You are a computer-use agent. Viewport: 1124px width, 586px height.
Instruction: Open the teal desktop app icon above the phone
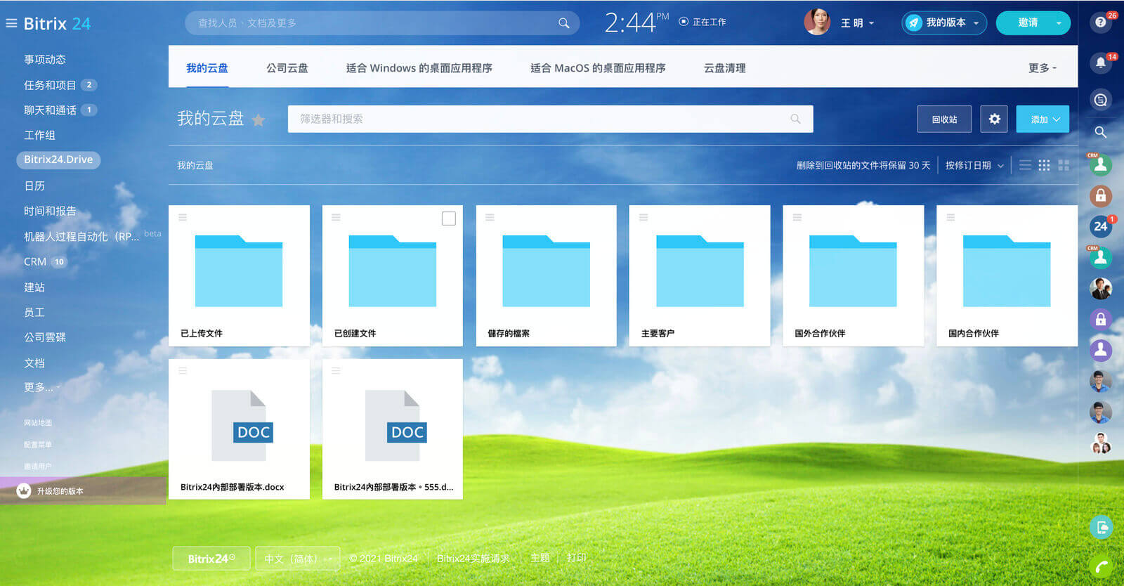tap(1101, 526)
